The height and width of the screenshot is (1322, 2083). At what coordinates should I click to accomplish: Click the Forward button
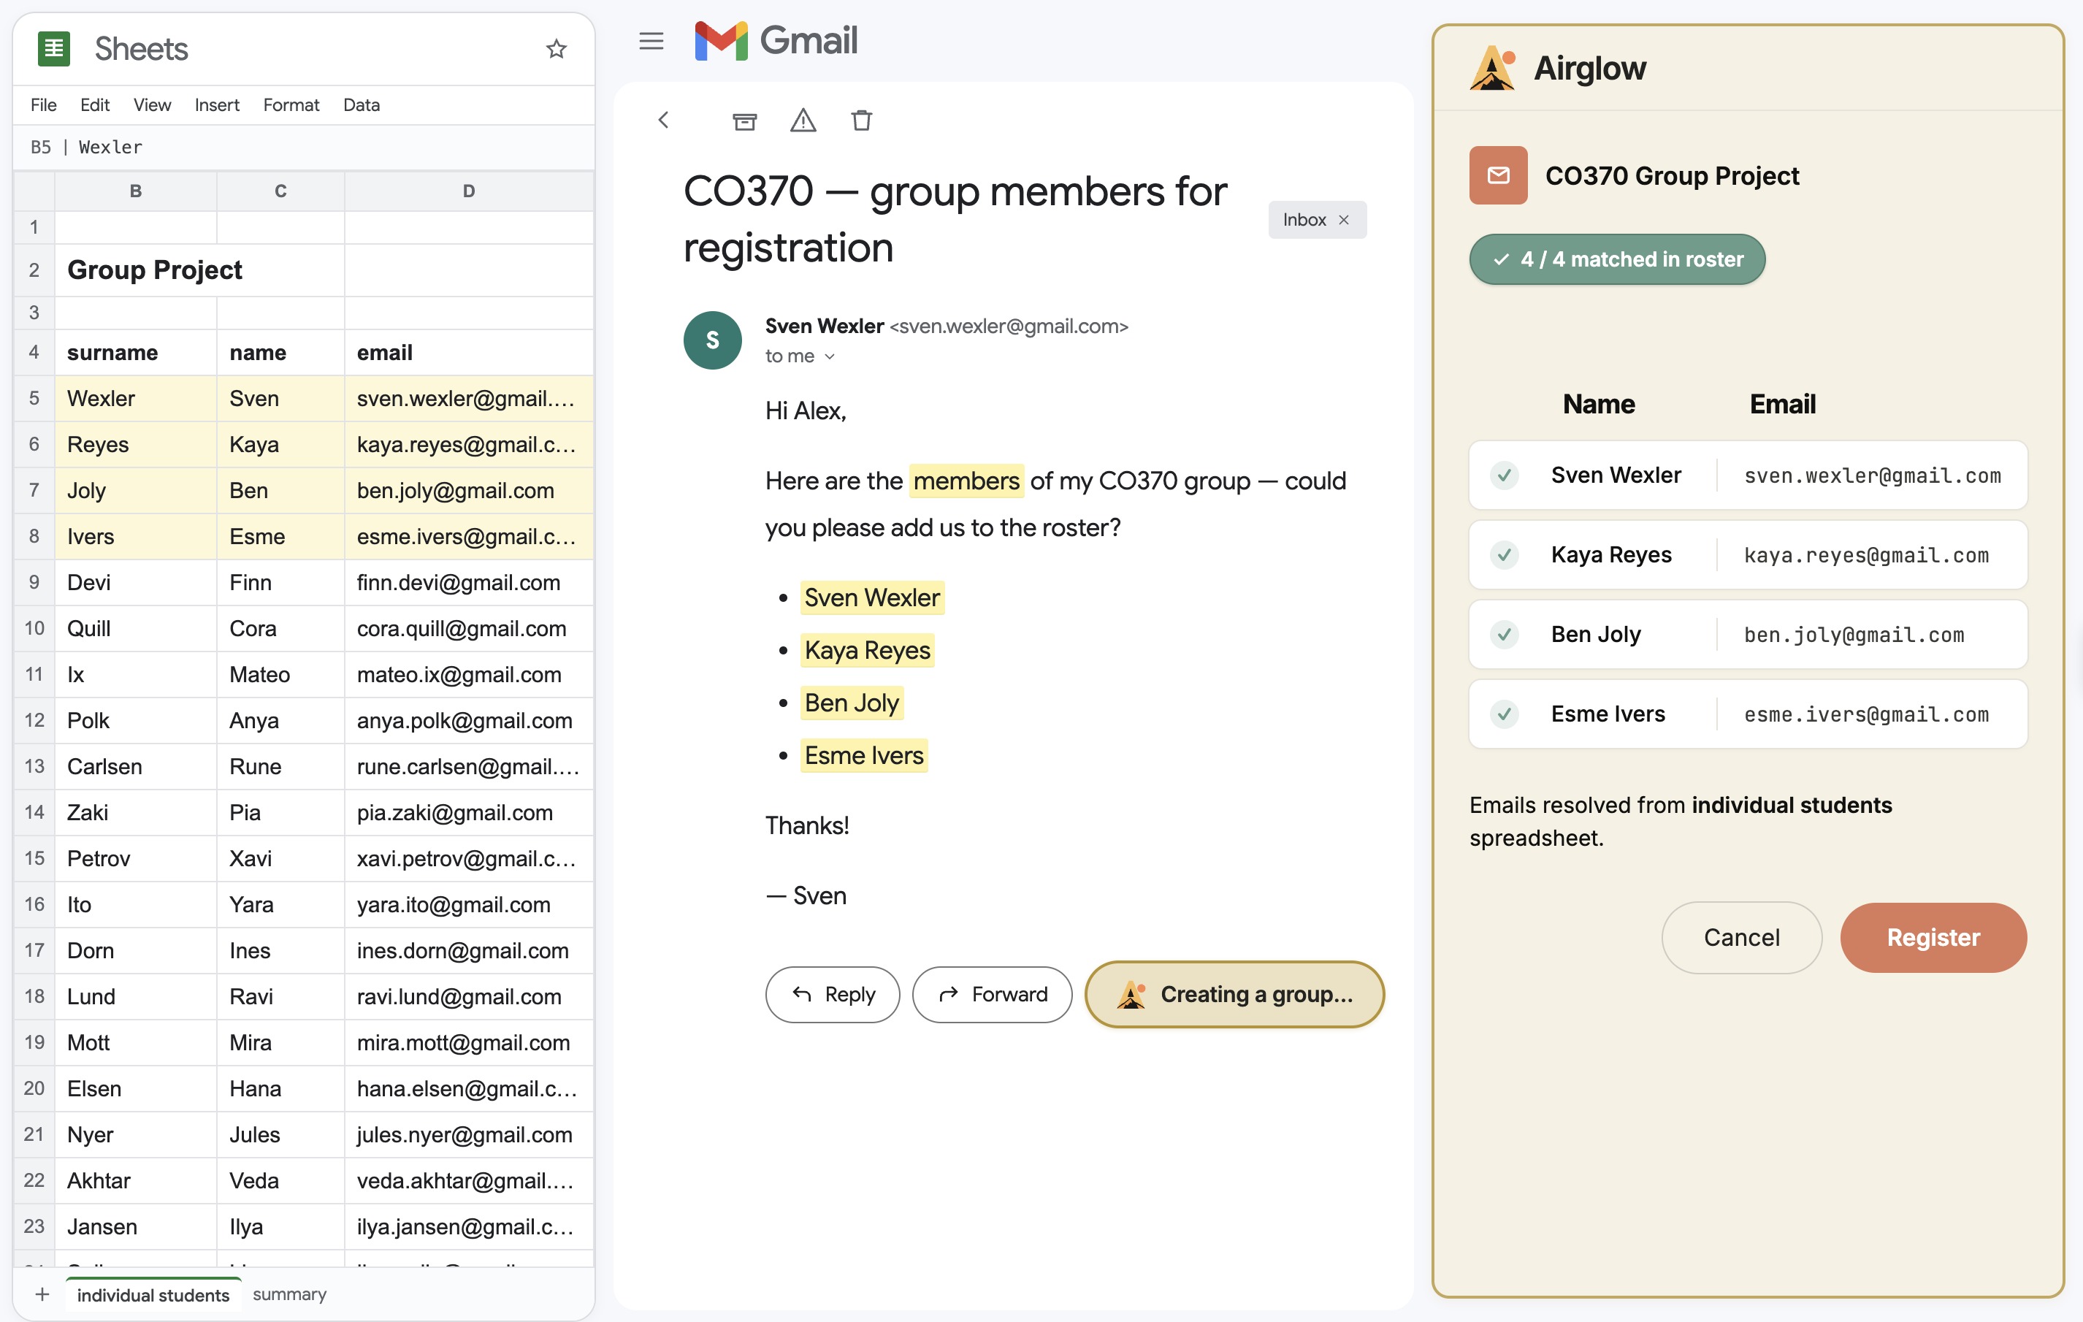click(991, 994)
